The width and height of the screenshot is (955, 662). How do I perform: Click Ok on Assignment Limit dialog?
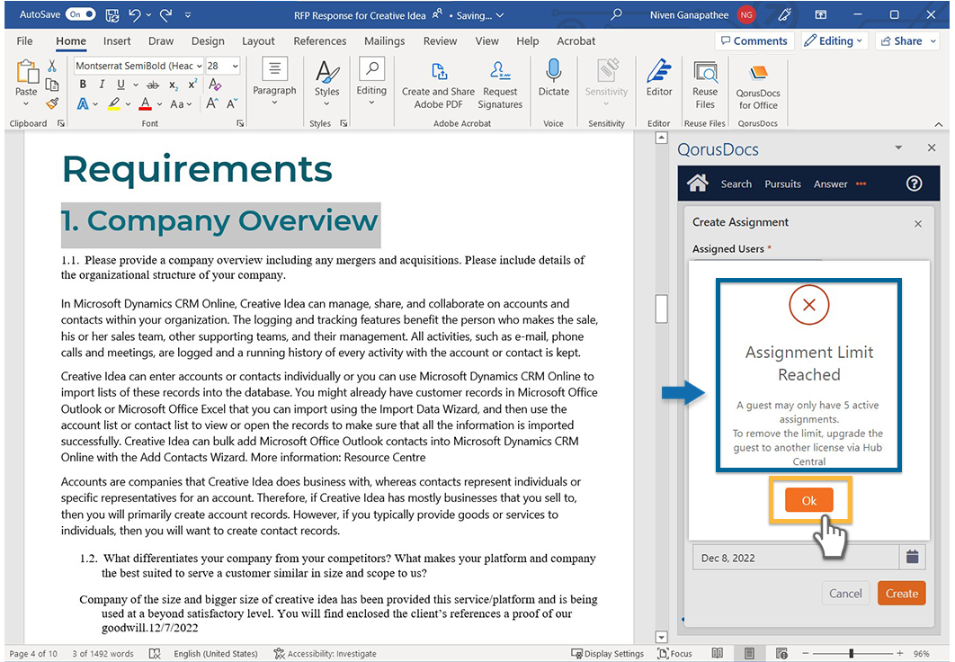[x=808, y=501]
